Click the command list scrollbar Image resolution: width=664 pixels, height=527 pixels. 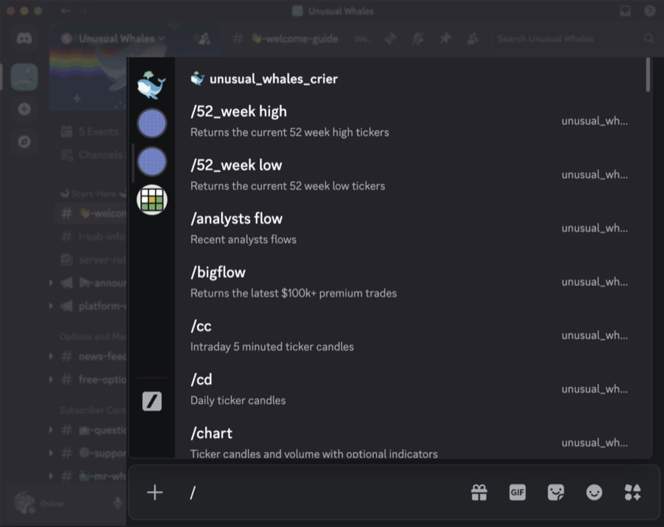pyautogui.click(x=648, y=74)
